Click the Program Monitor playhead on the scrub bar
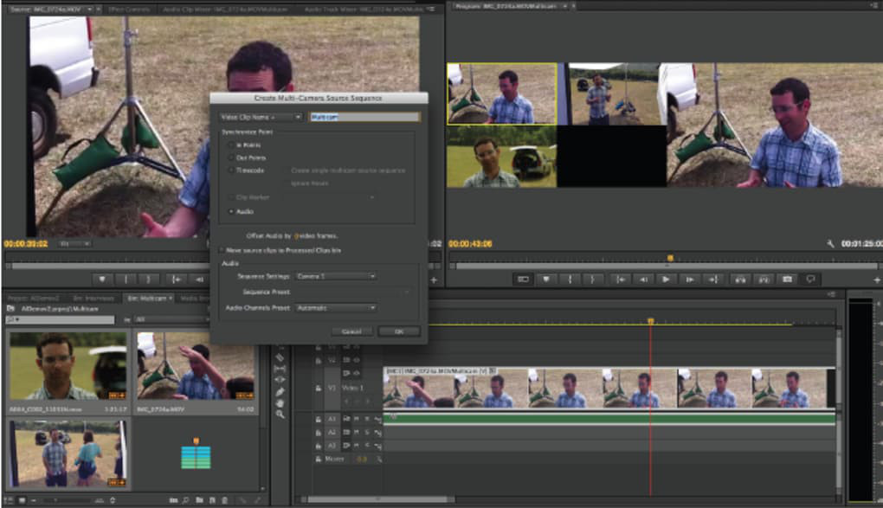 pos(669,258)
